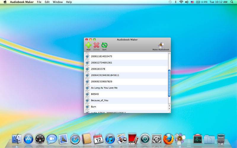
Task: Click the volume speaker menu bar icon
Action: point(187,2)
